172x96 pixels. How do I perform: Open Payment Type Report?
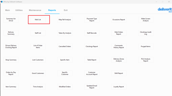(x=92, y=20)
